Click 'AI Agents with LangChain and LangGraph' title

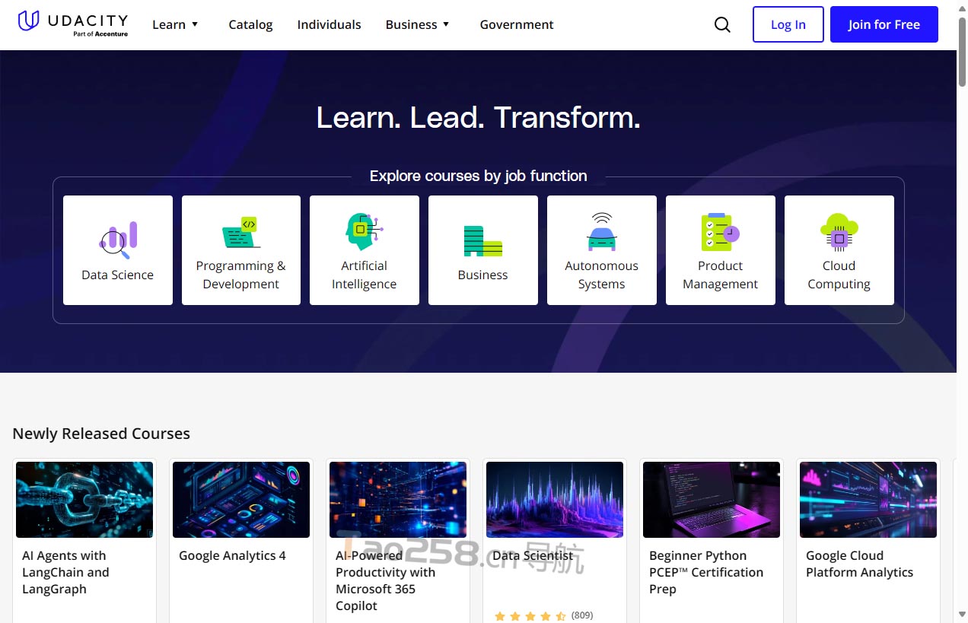[65, 572]
